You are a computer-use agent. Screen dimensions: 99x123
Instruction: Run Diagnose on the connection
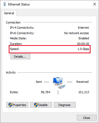(65, 105)
